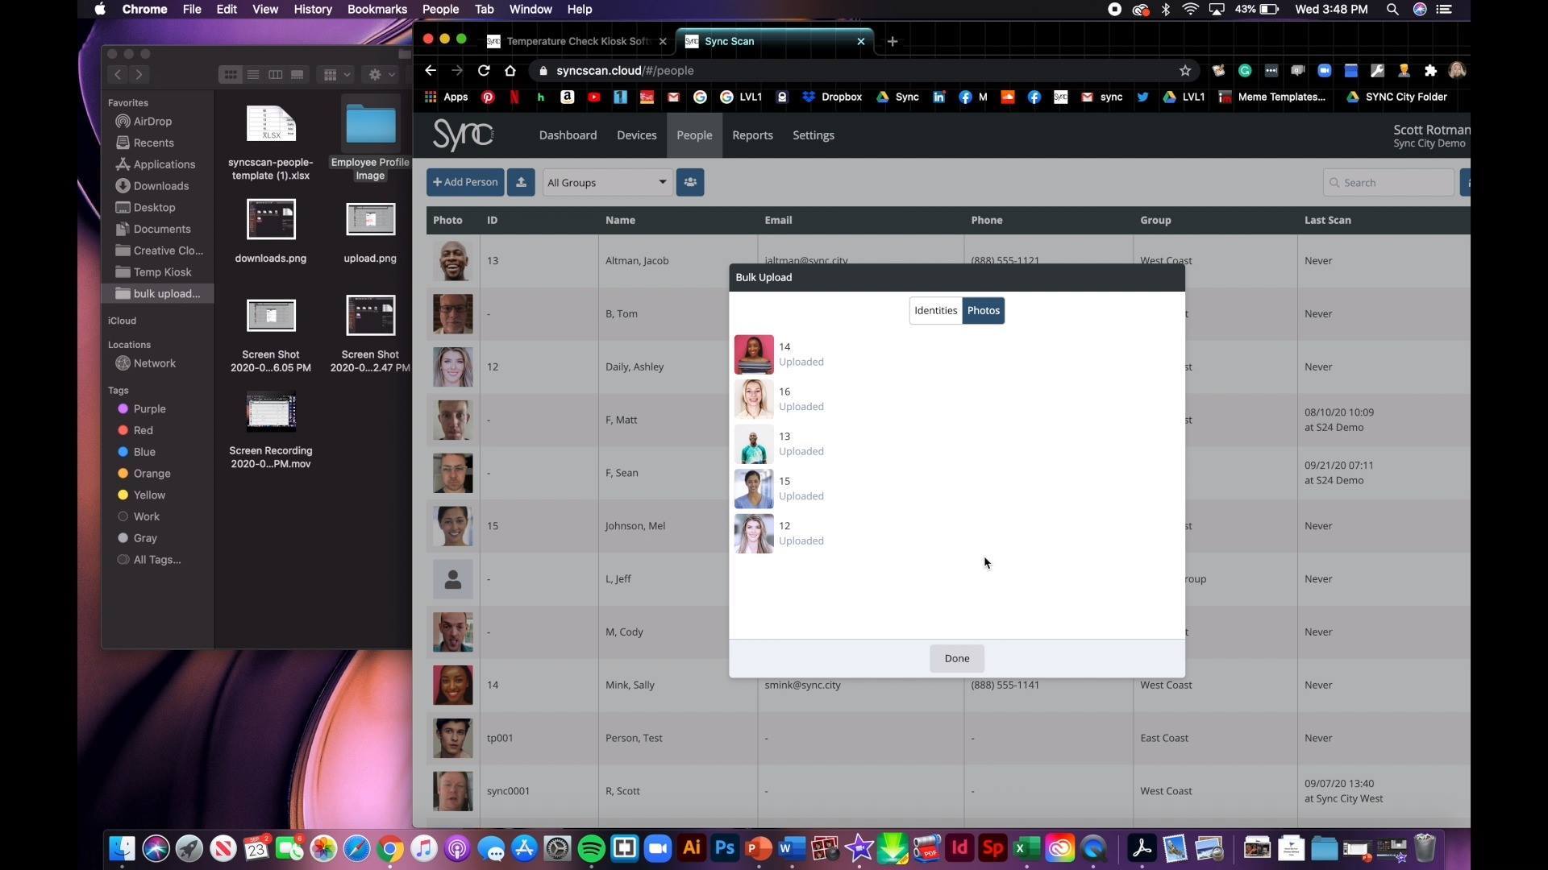Switch Finder to column view
Viewport: 1548px width, 870px height.
click(275, 74)
